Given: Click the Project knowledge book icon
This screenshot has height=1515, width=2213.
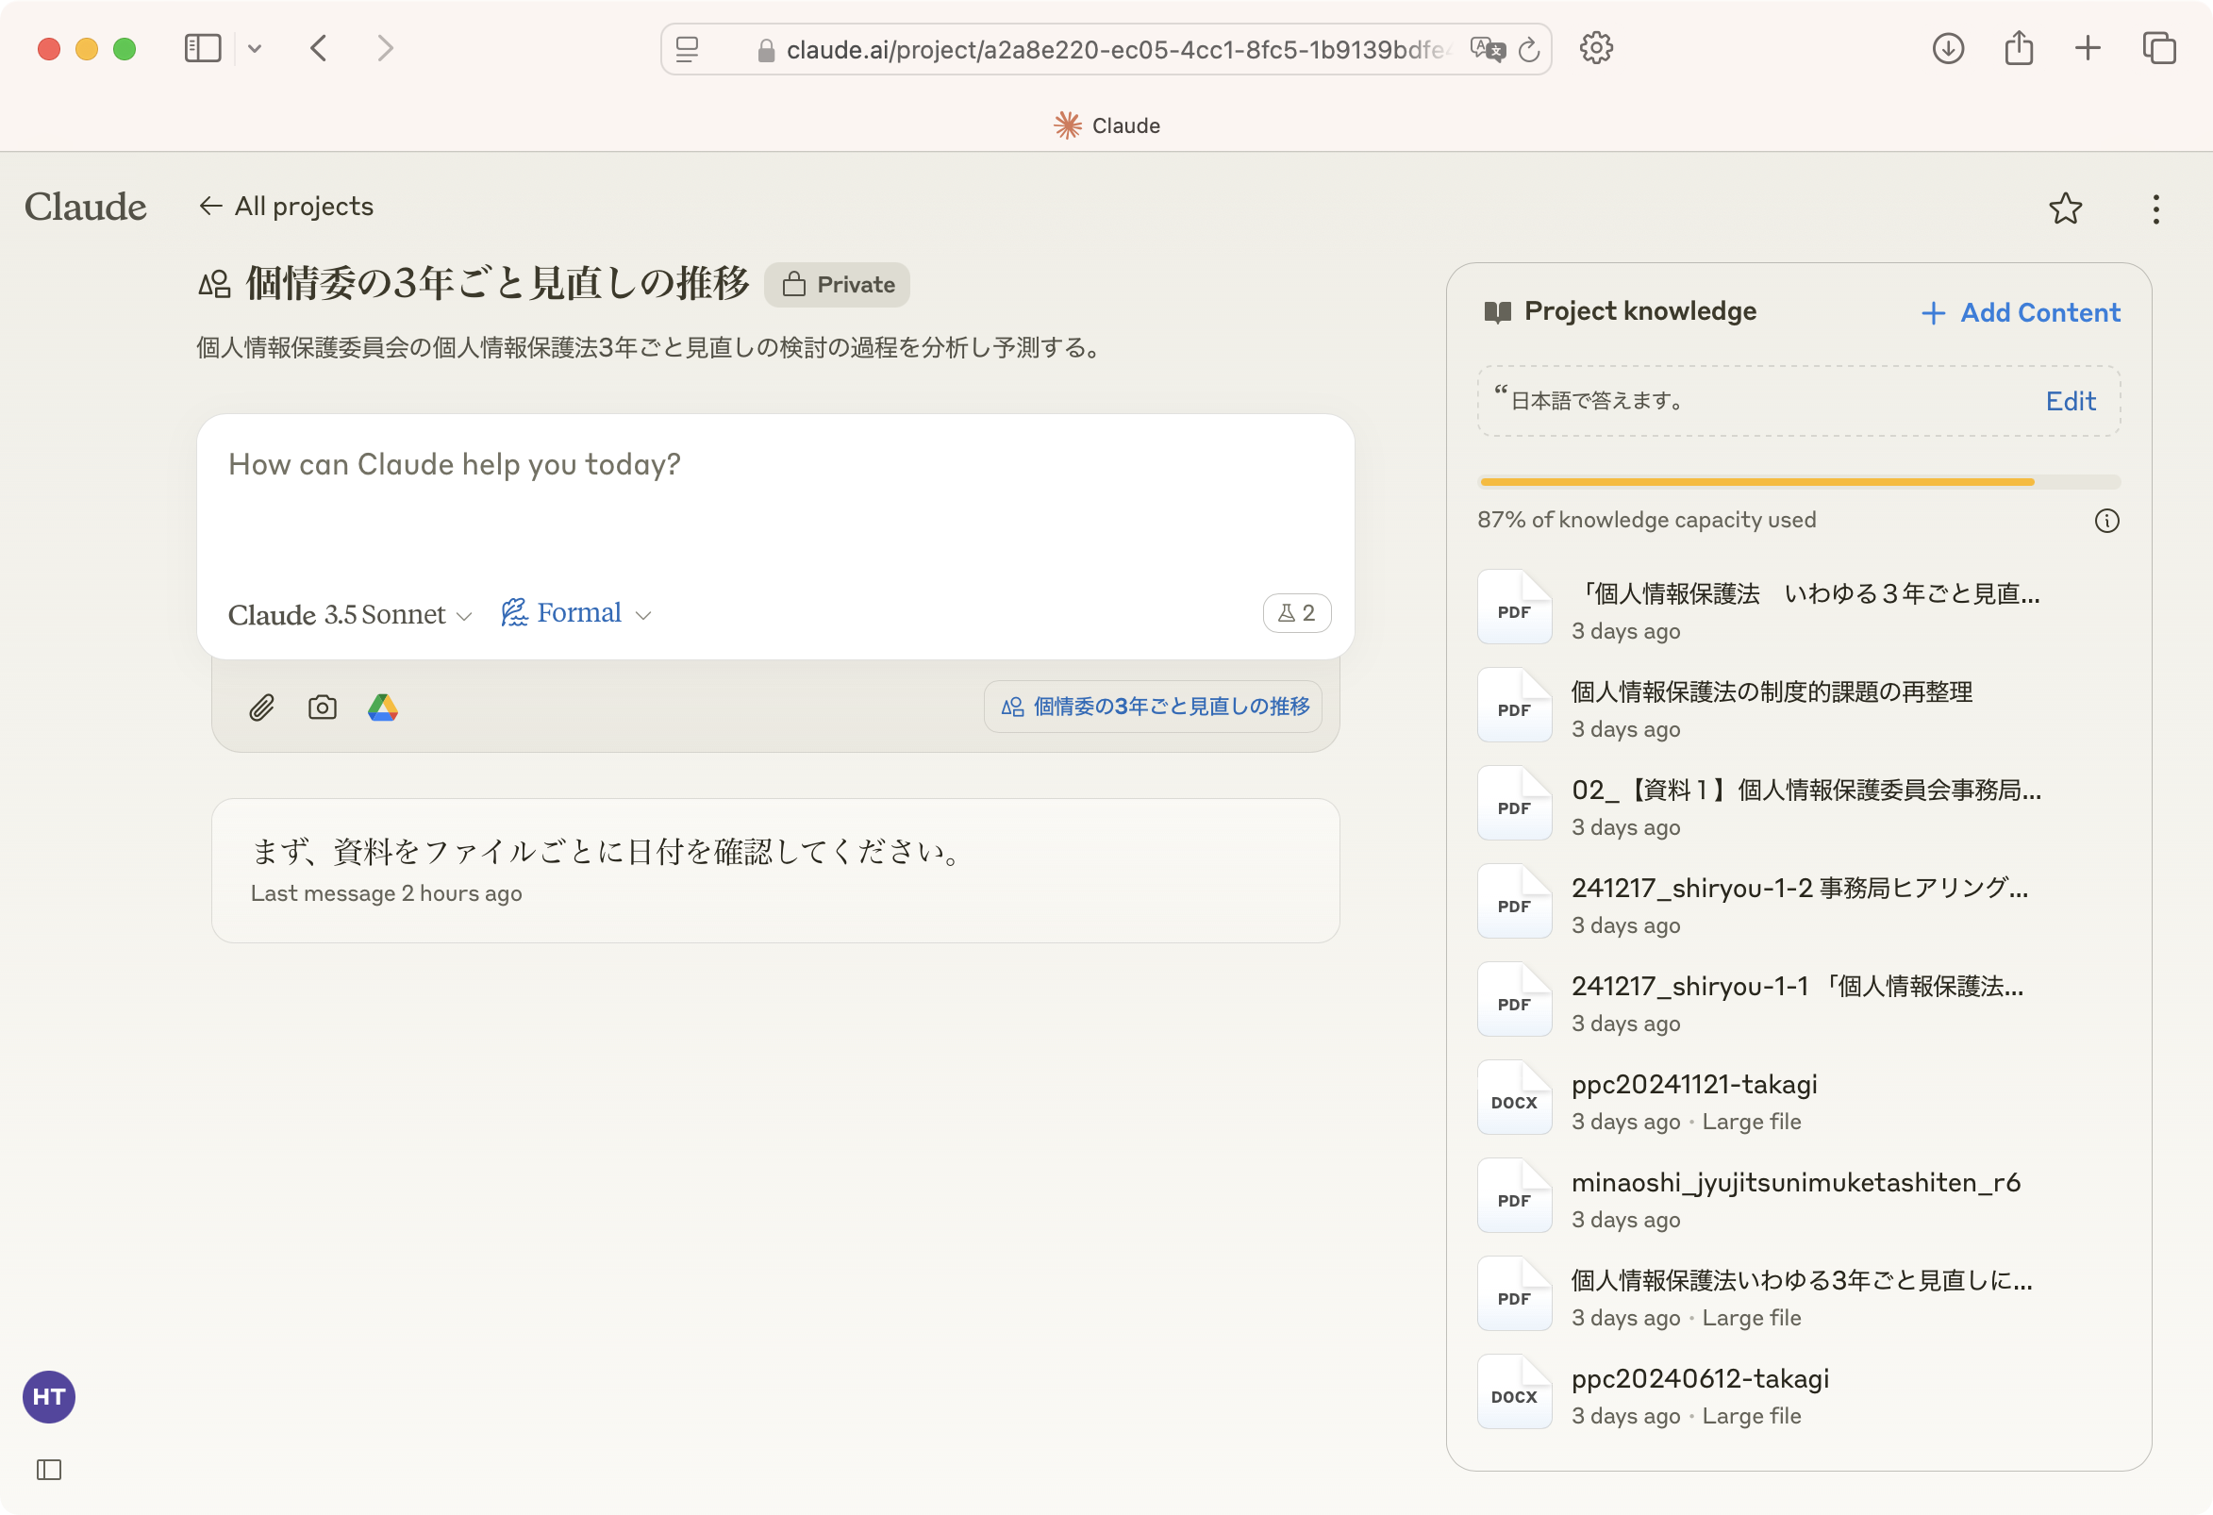Looking at the screenshot, I should [1498, 312].
